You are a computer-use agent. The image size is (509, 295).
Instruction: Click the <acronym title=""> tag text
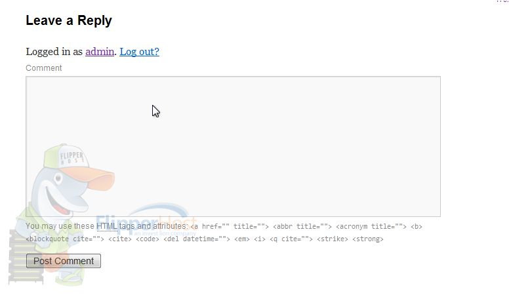371,227
